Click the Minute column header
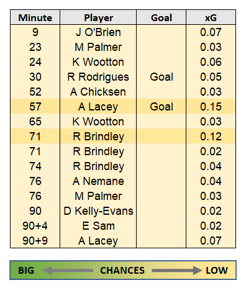This screenshot has width=246, height=293. pyautogui.click(x=35, y=17)
